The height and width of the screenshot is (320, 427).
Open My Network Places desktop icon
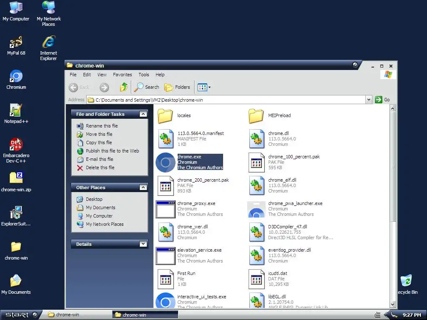coord(48,14)
